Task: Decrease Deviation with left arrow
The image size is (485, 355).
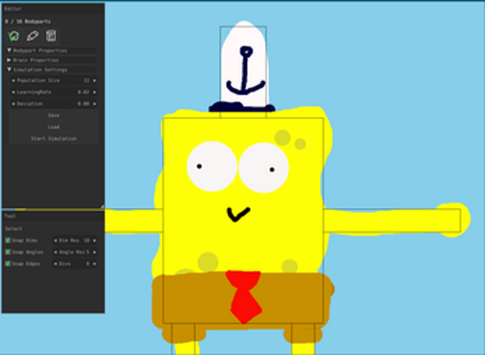Action: (x=13, y=104)
